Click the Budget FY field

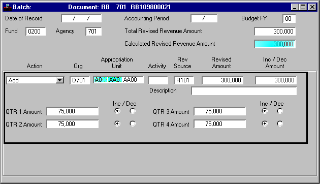point(289,19)
